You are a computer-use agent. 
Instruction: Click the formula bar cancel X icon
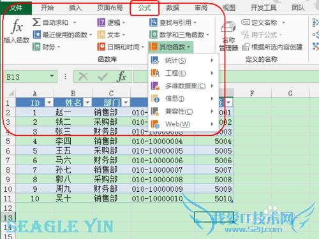click(x=83, y=76)
